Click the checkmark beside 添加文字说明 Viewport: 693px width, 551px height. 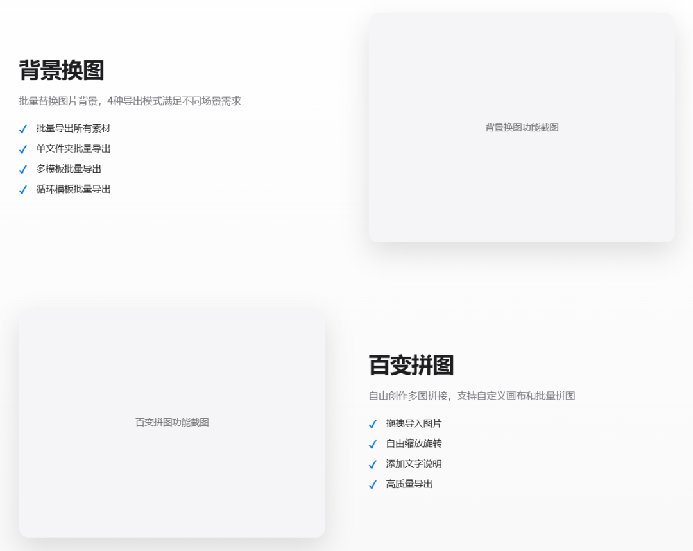[373, 464]
